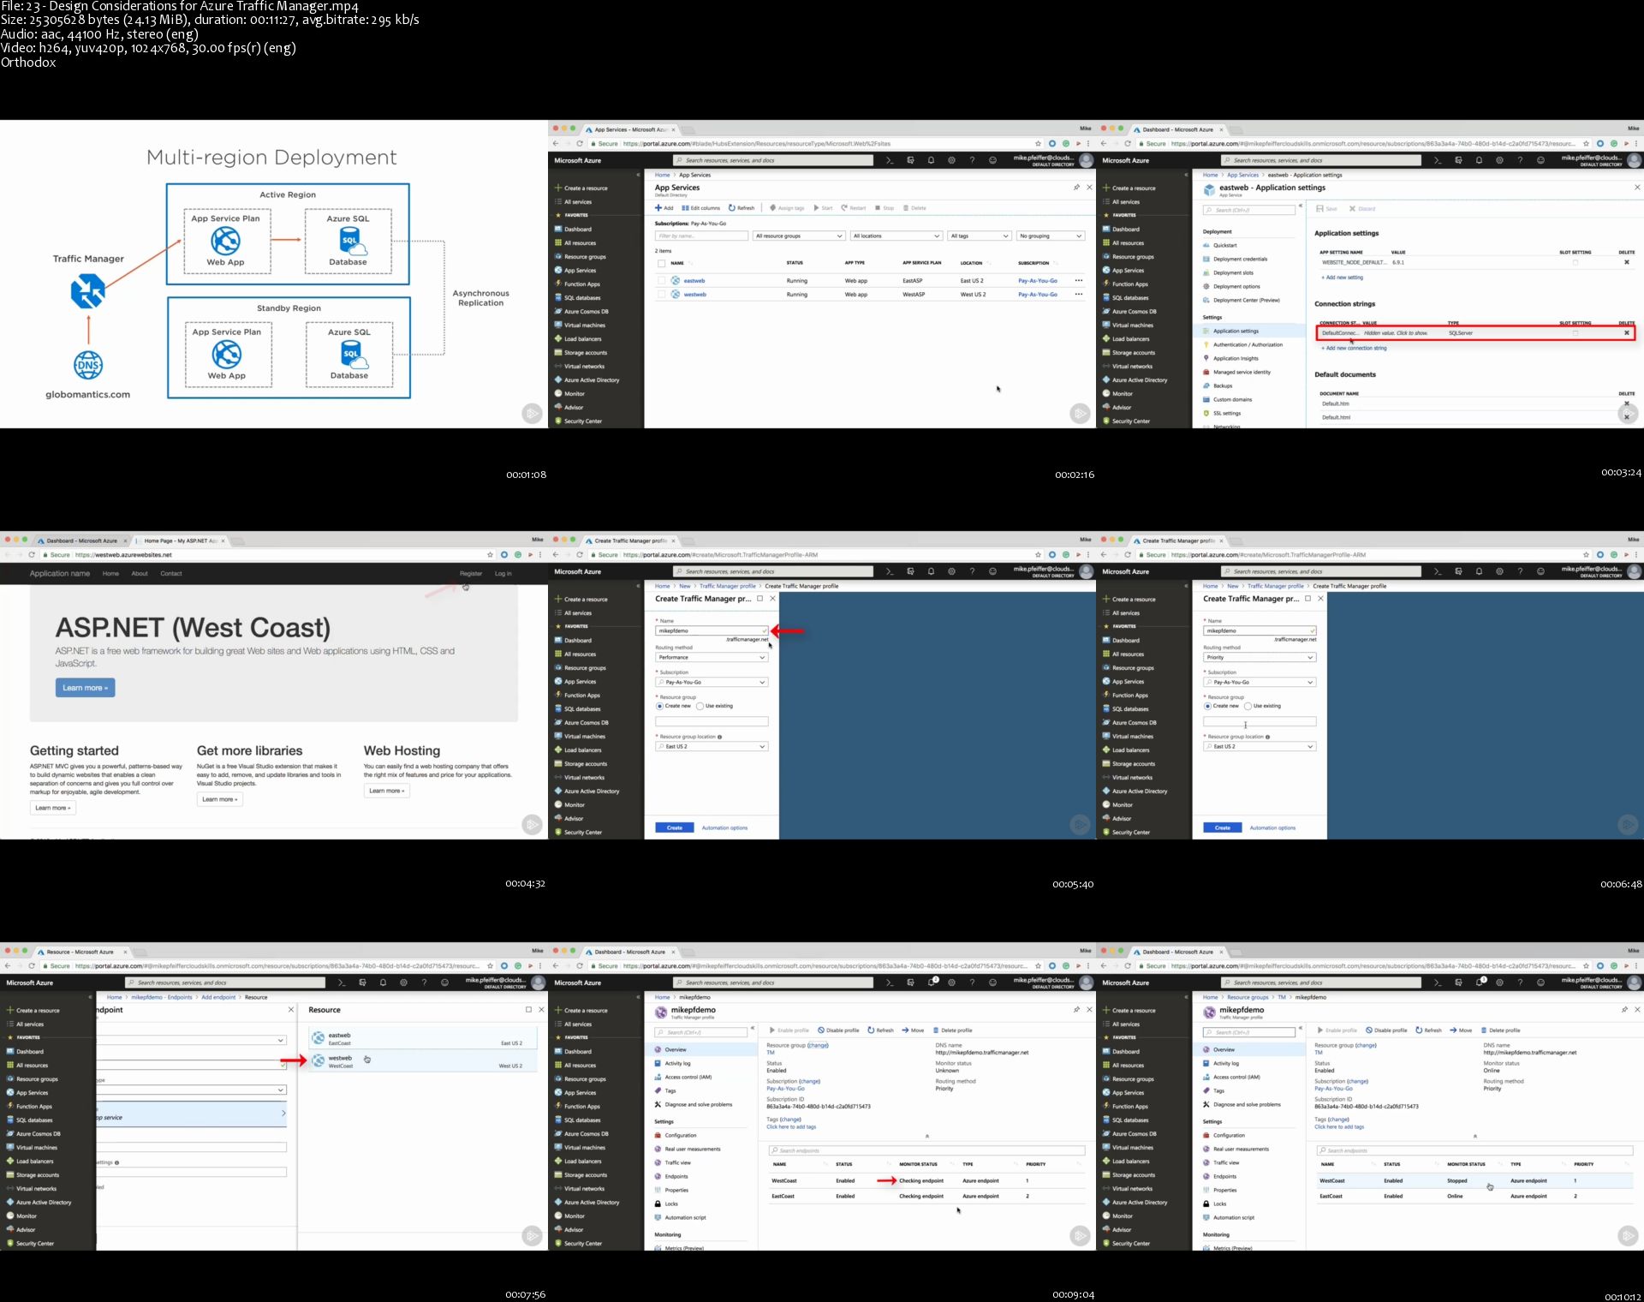Image resolution: width=1644 pixels, height=1302 pixels.
Task: Open settings gear in App Services frame
Action: pyautogui.click(x=951, y=160)
